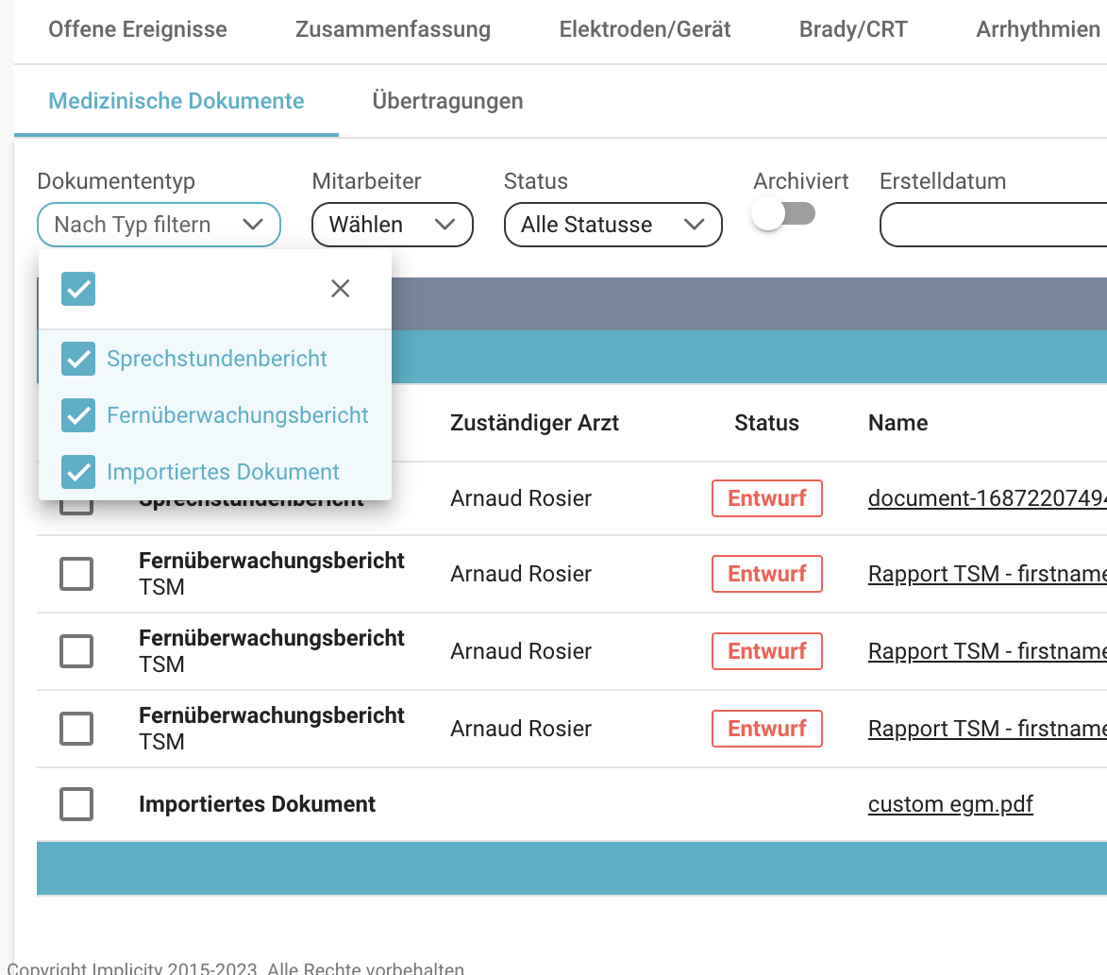Viewport: 1107px width, 975px height.
Task: Click the Zuständiger Arzt column header
Action: (x=534, y=423)
